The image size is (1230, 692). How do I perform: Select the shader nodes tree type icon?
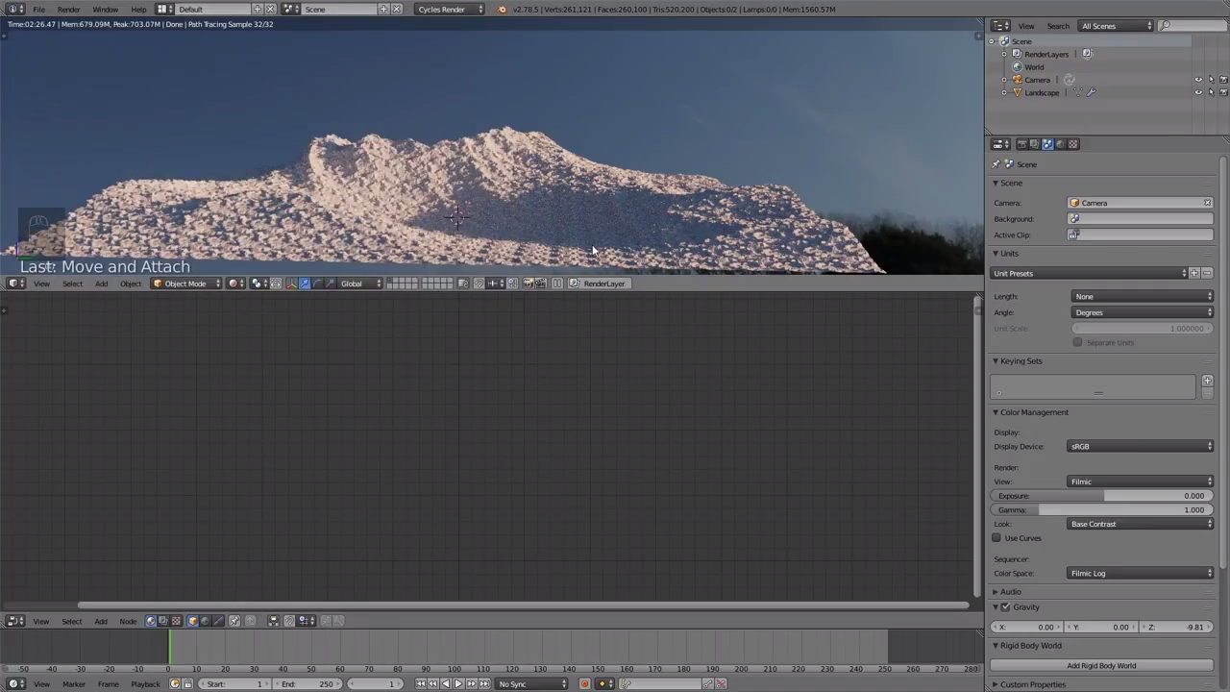[151, 621]
